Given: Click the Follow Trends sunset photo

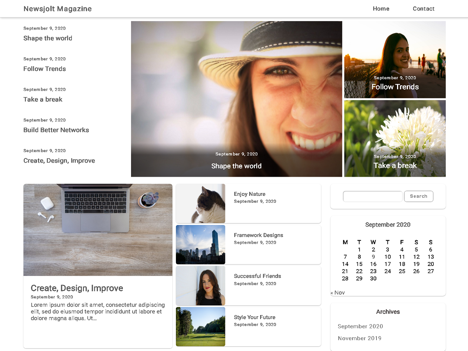Looking at the screenshot, I should point(395,60).
